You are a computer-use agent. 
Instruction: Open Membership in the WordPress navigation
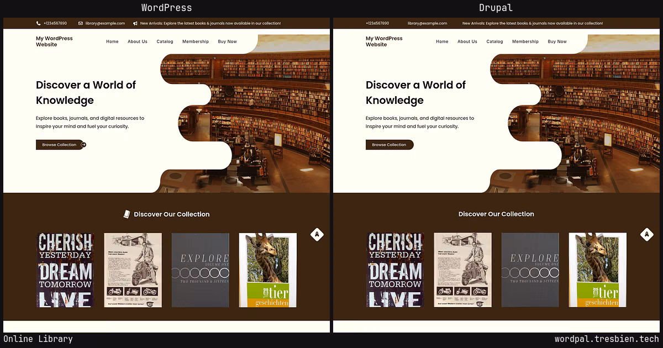coord(196,41)
